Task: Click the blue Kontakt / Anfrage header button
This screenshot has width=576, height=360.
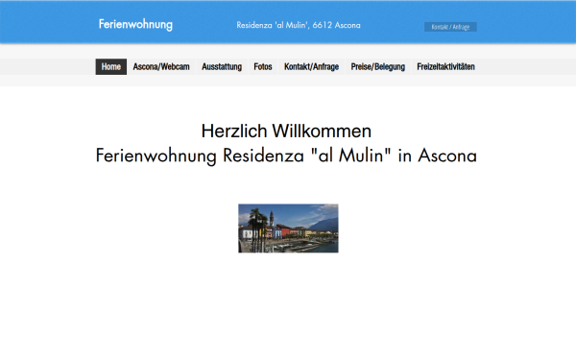Action: pyautogui.click(x=450, y=27)
